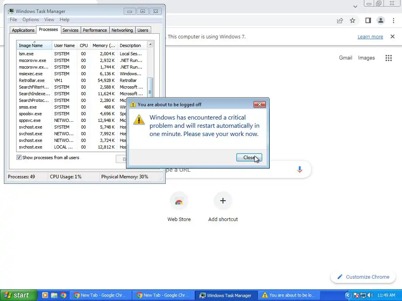Sort by the Memory column header

pos(104,45)
